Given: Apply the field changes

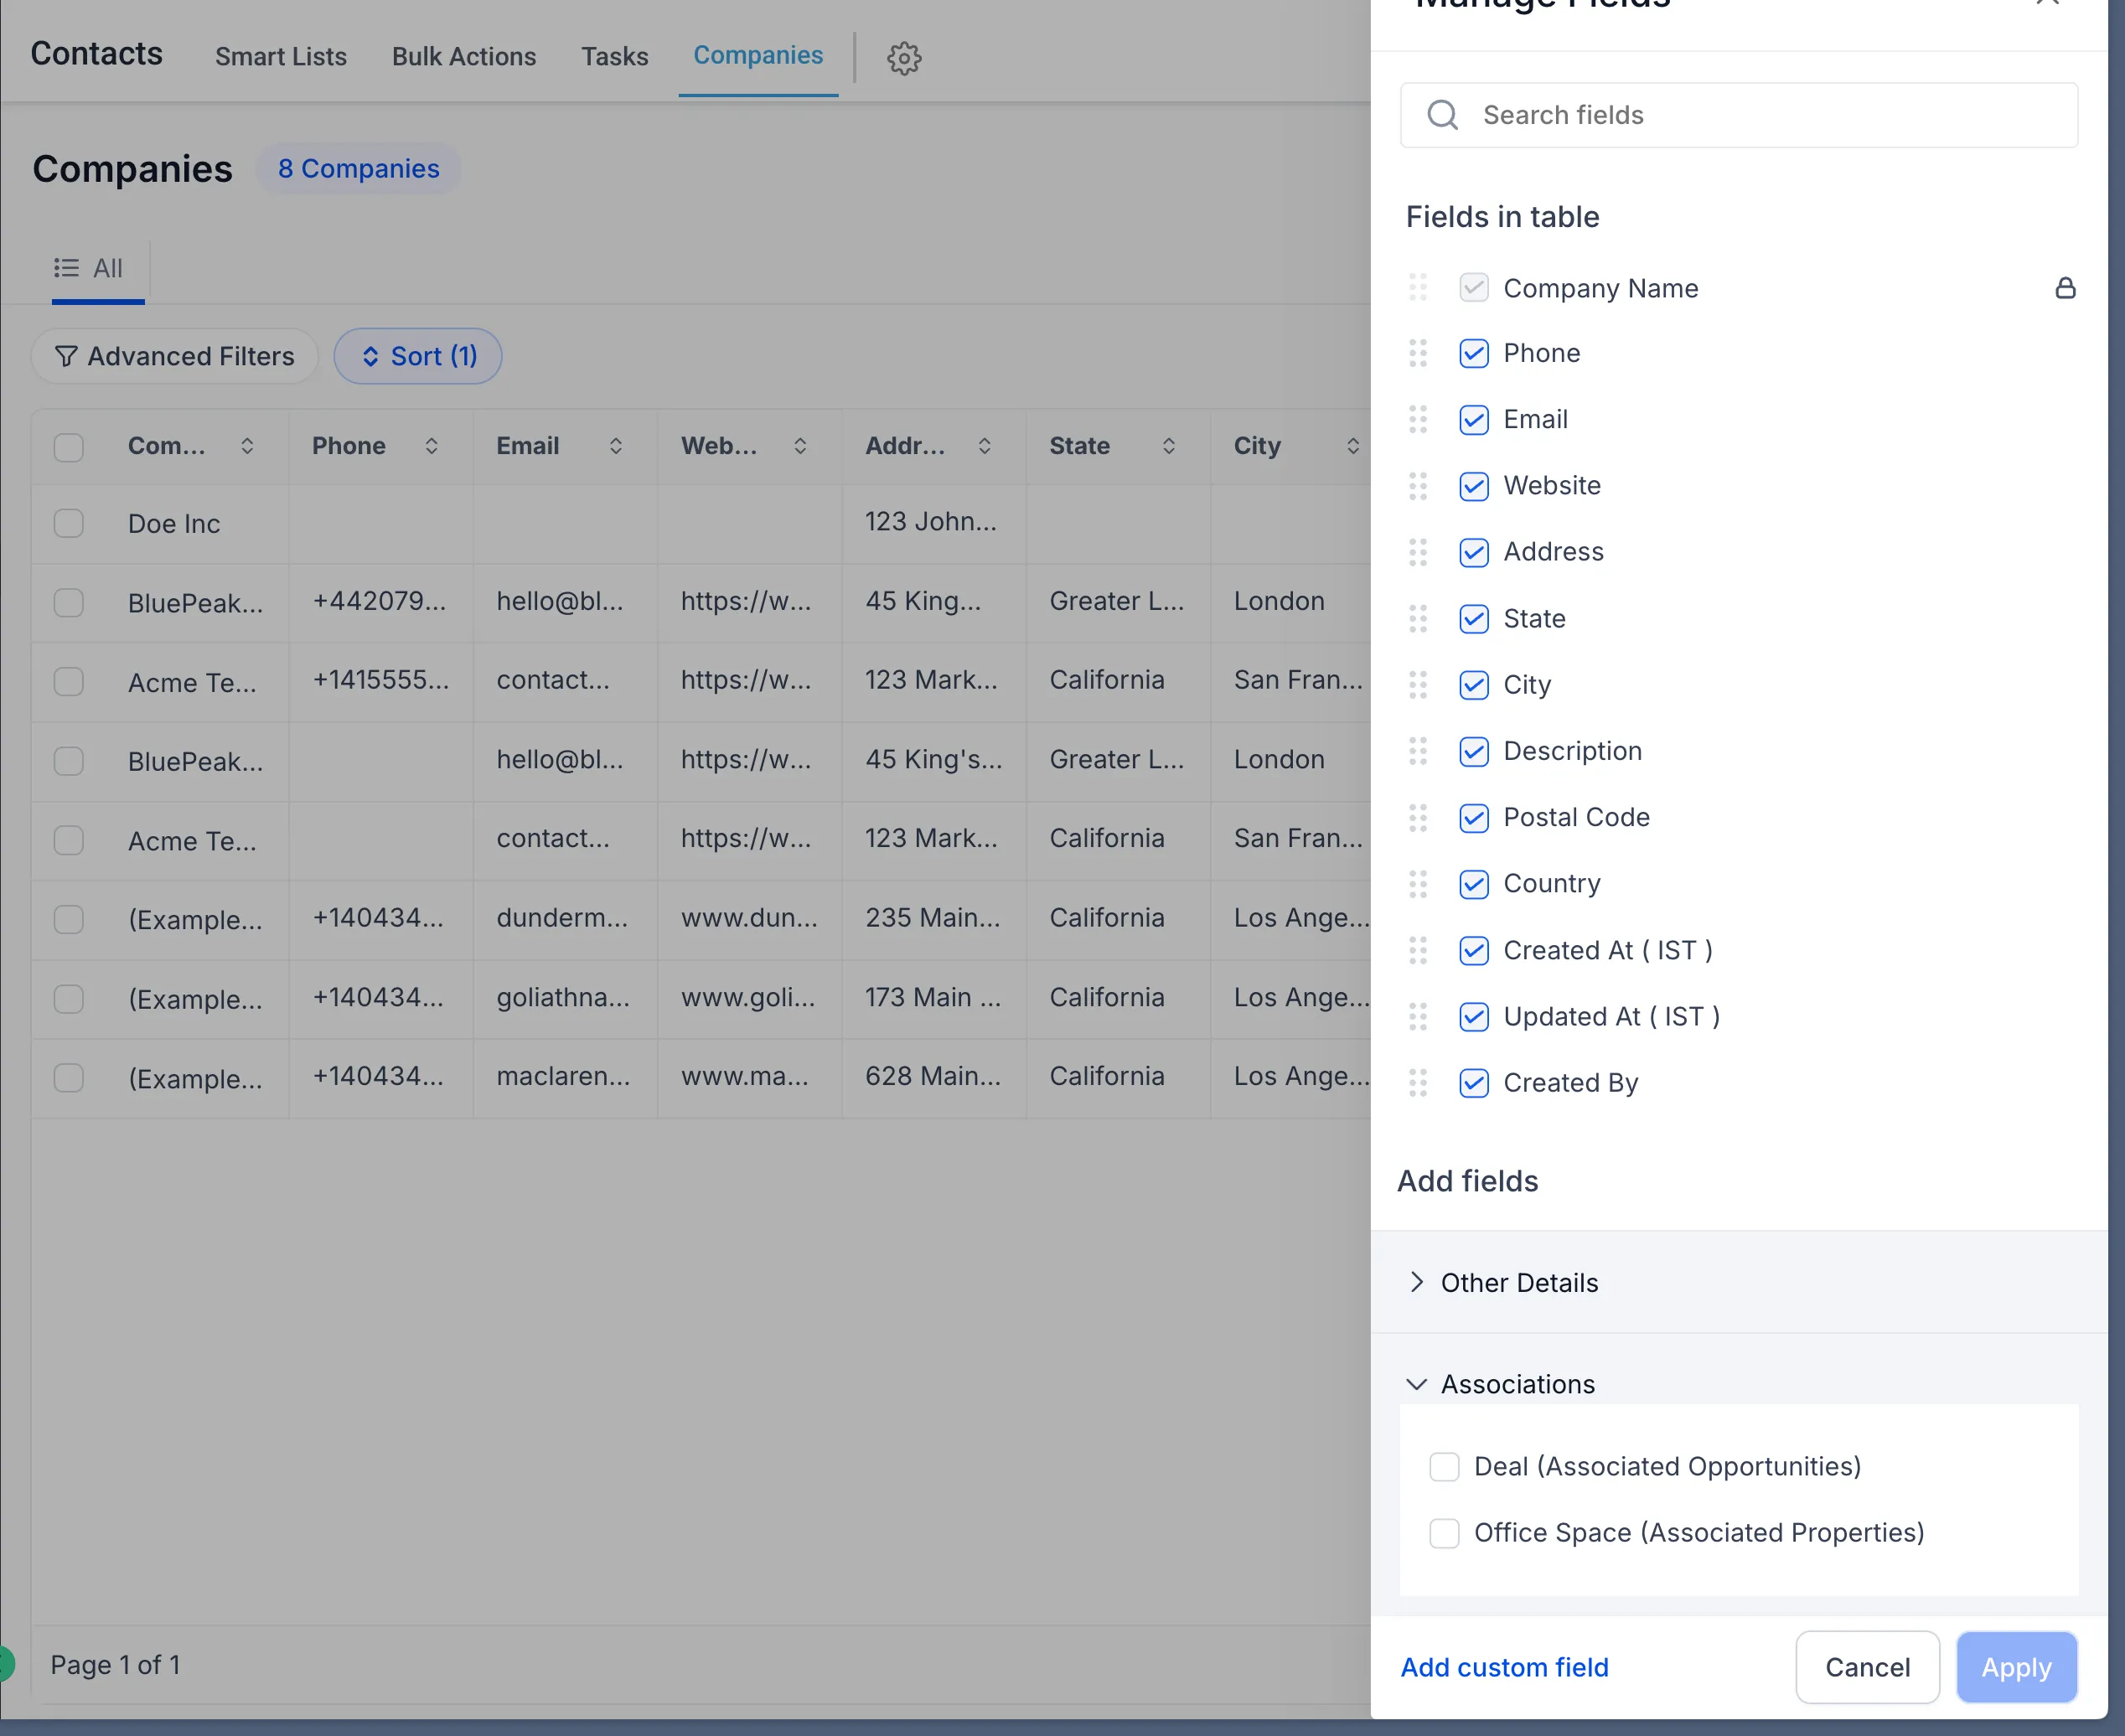Looking at the screenshot, I should pyautogui.click(x=2016, y=1667).
